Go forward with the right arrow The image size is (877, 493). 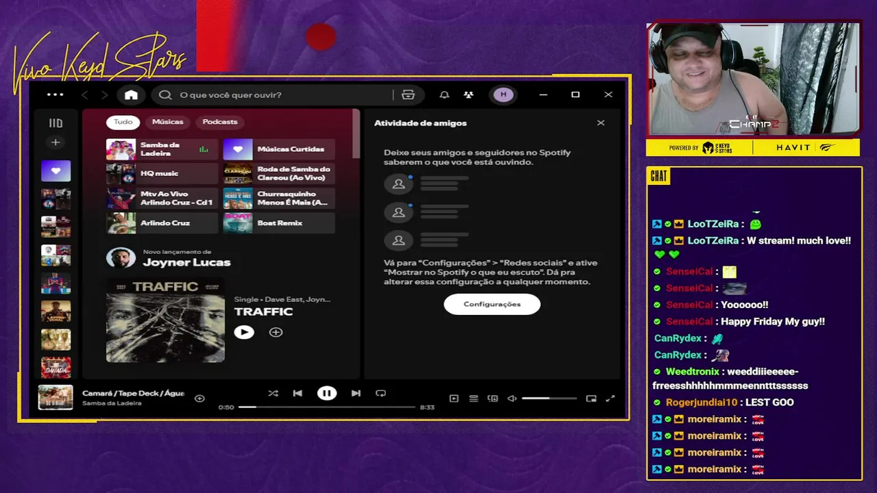coord(104,94)
